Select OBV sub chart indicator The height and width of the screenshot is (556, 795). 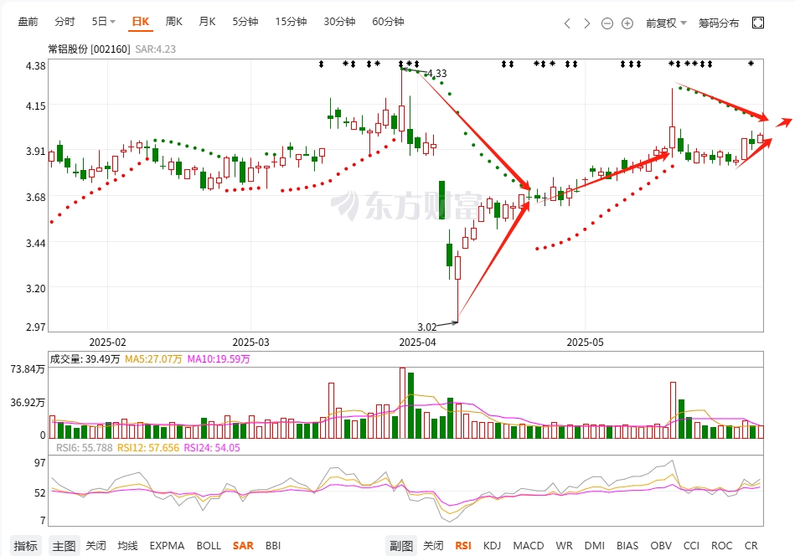coord(661,546)
